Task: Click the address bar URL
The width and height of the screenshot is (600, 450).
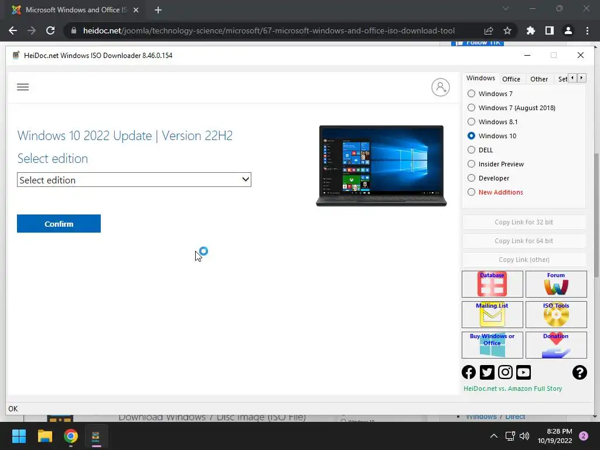Action: point(268,30)
